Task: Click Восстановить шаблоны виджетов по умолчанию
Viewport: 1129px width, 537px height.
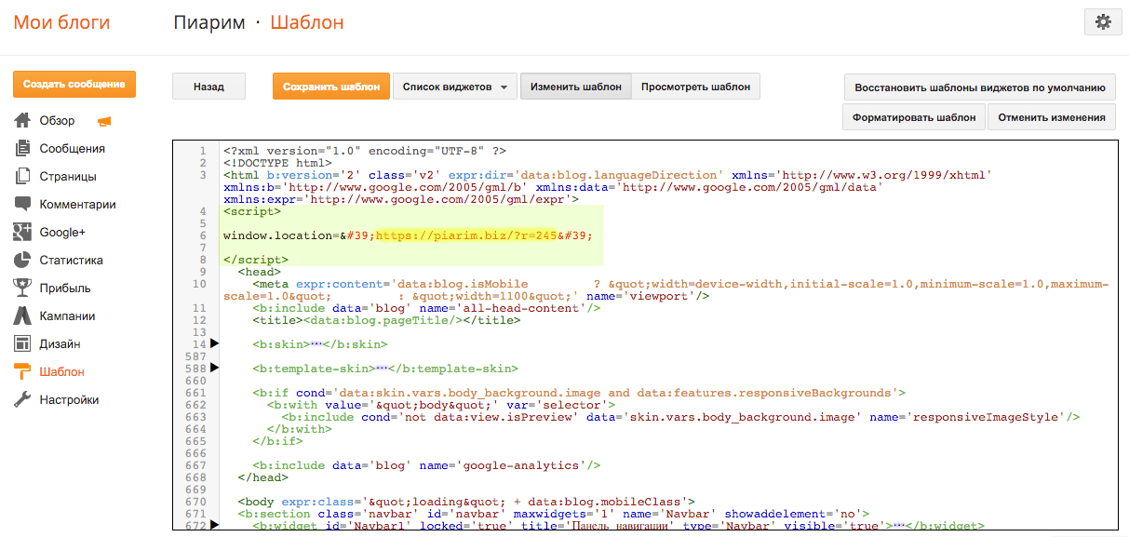Action: 979,87
